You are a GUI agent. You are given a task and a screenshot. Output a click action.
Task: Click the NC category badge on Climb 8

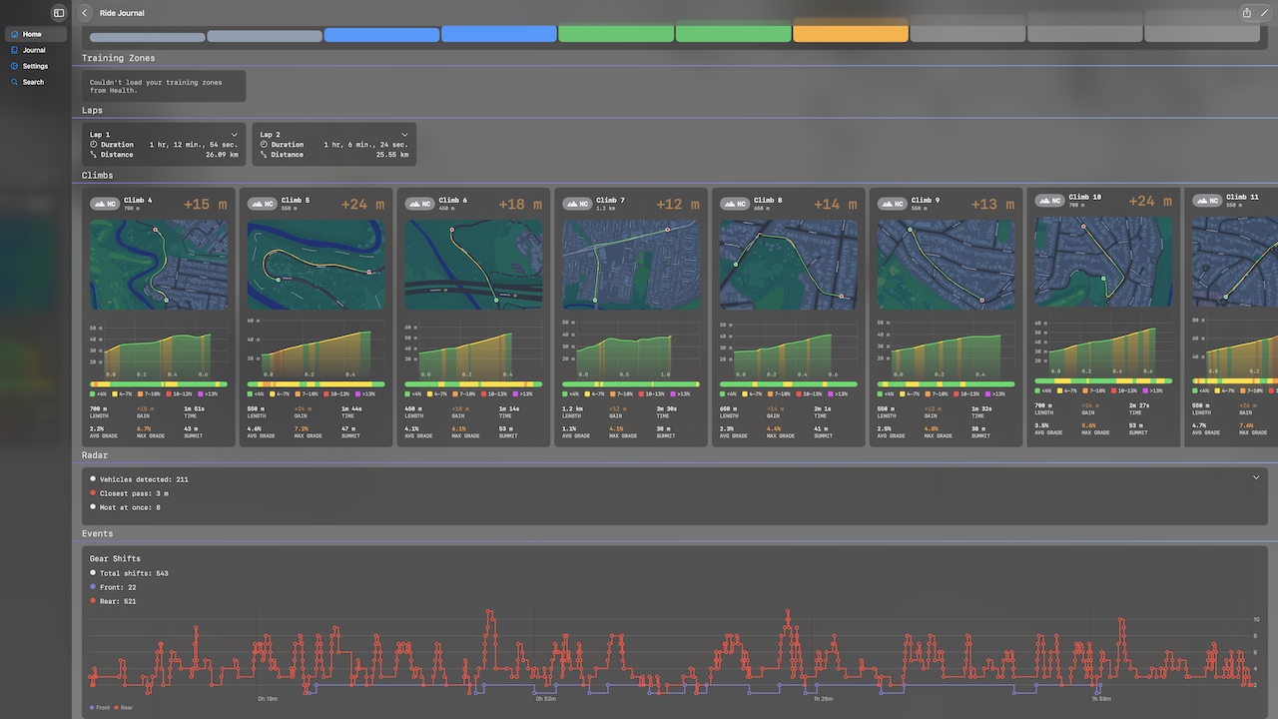(735, 204)
